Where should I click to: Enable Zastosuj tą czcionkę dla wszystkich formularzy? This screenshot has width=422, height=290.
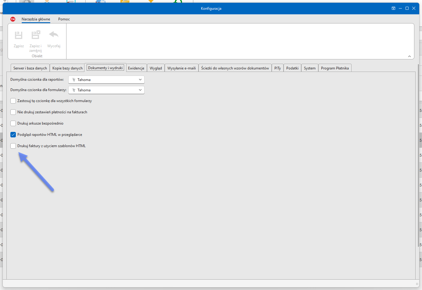13,101
